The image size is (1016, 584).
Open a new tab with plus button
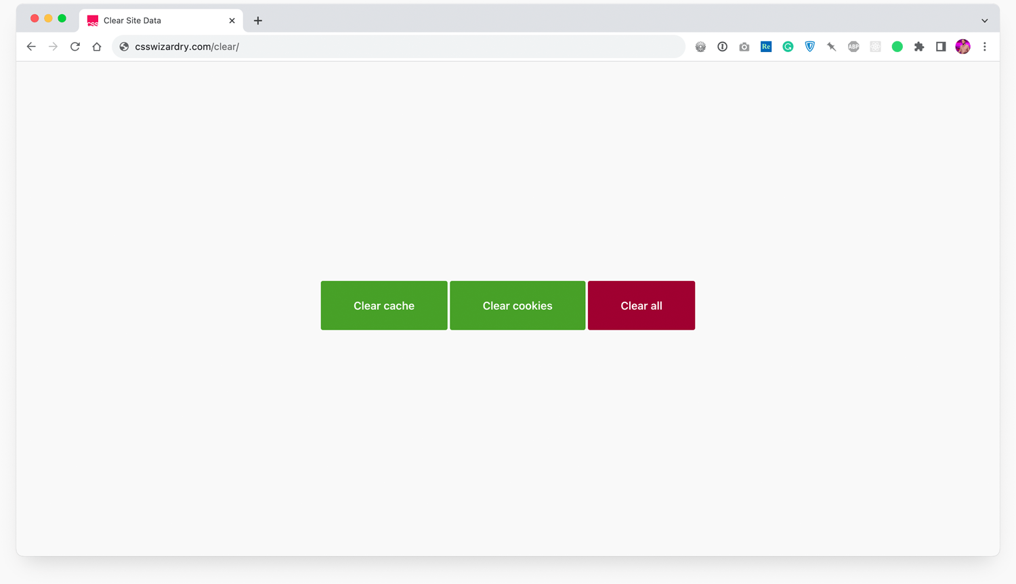(x=258, y=20)
